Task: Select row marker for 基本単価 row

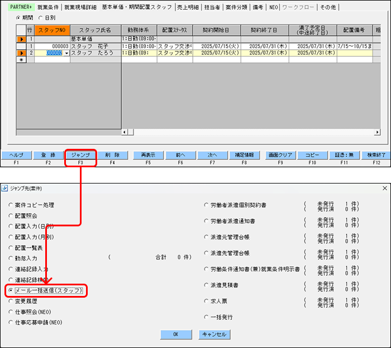Action: (21, 39)
